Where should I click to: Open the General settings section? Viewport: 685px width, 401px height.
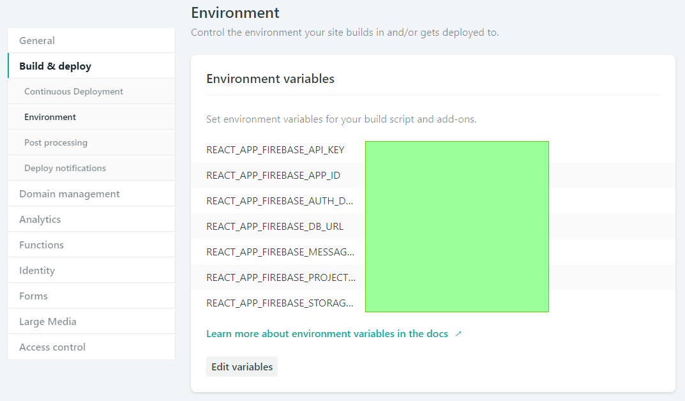[x=91, y=40]
